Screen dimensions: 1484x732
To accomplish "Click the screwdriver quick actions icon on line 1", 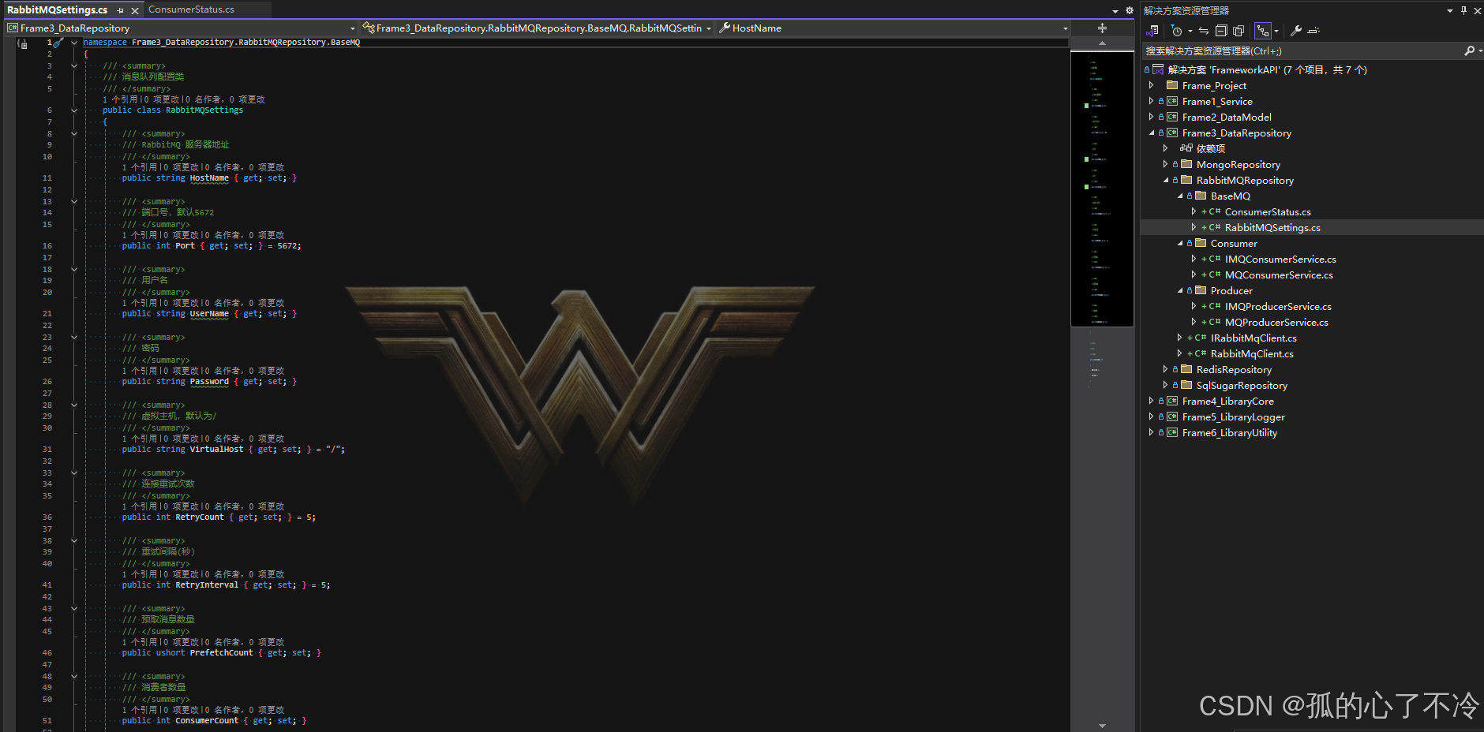I will pos(58,43).
